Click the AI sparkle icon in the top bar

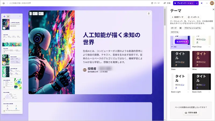(202, 3)
